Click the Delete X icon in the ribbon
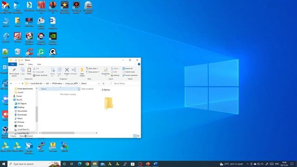This screenshot has height=167, width=297. (x=67, y=70)
